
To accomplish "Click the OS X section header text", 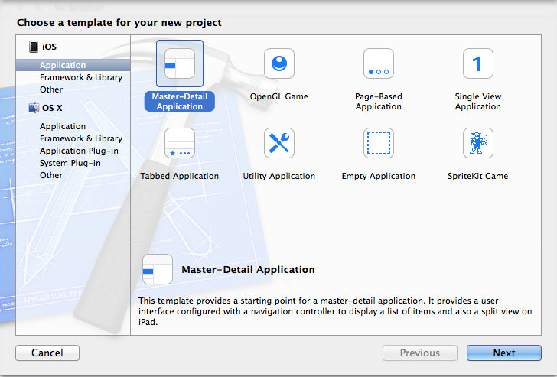I will (52, 108).
